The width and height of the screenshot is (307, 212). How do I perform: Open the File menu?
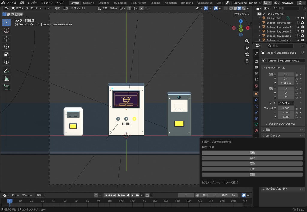tap(12, 3)
